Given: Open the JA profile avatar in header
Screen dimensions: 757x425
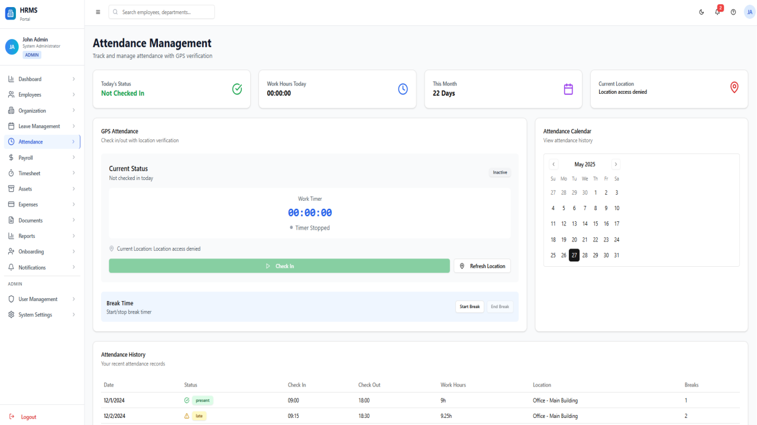Looking at the screenshot, I should 749,12.
